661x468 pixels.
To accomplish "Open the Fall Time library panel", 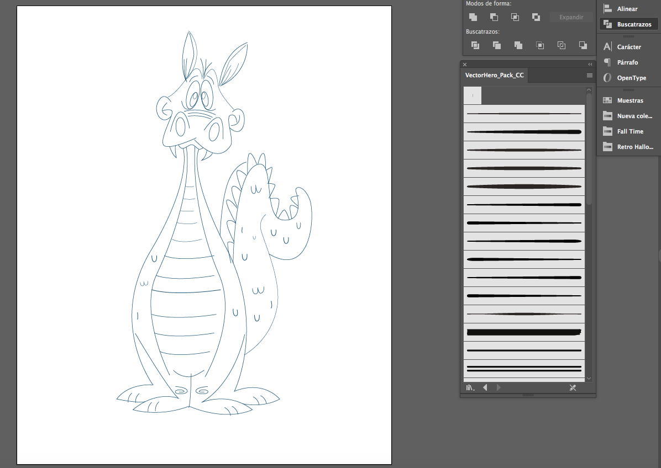I will point(628,131).
